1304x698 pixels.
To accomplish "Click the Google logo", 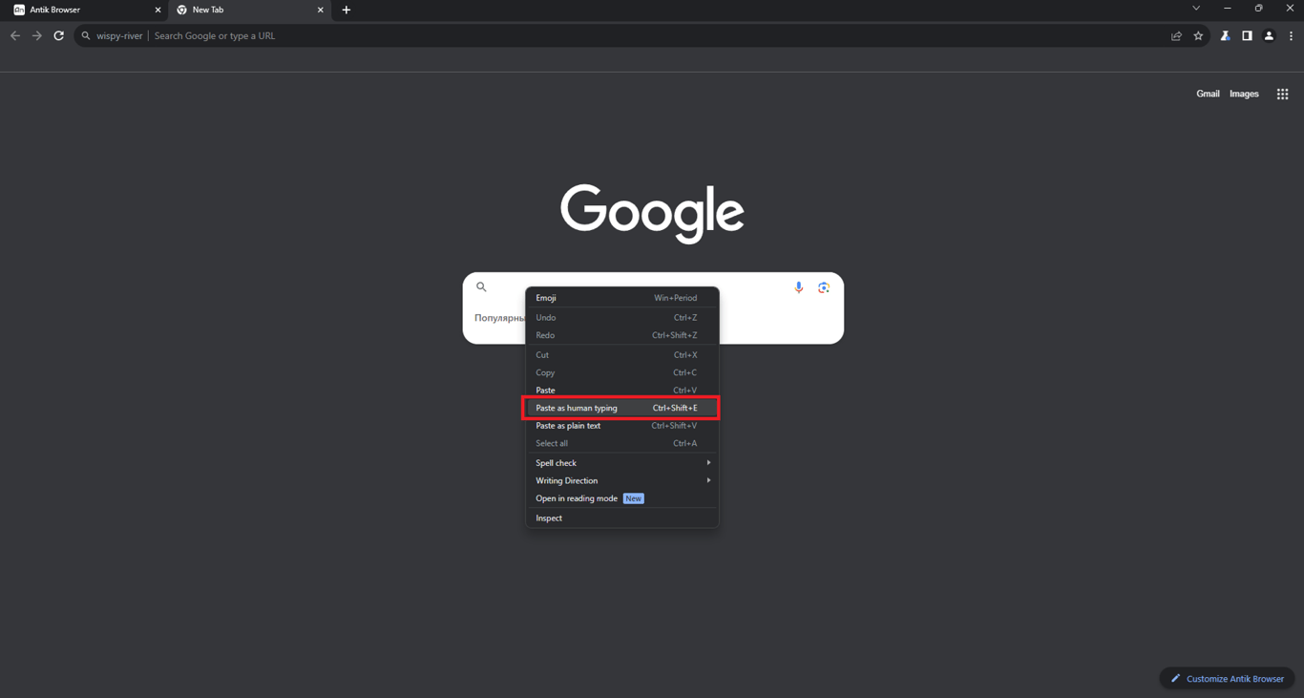I will (x=652, y=213).
